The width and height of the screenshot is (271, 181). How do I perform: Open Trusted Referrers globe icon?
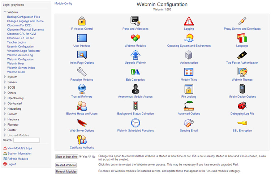(82, 89)
